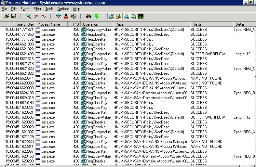This screenshot has width=256, height=167.
Task: Toggle the Capture magnifier icon
Action: coord(29,16)
